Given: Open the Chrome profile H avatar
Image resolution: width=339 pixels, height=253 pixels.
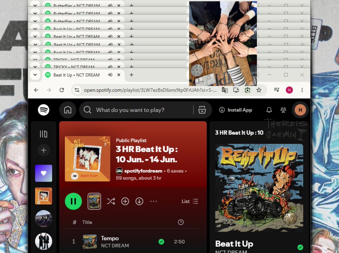Looking at the screenshot, I should tap(289, 90).
